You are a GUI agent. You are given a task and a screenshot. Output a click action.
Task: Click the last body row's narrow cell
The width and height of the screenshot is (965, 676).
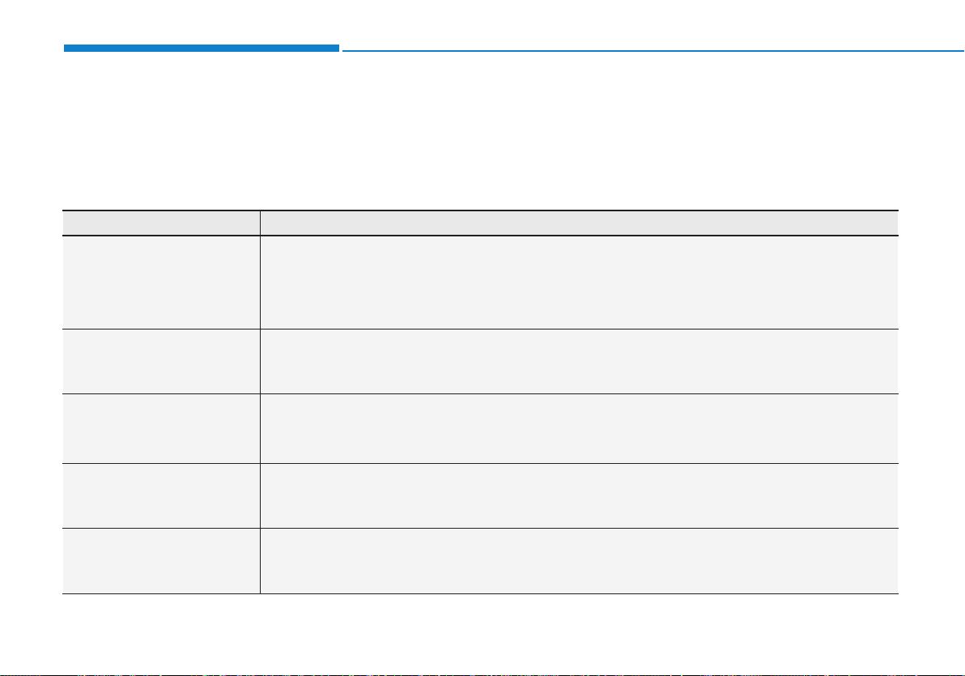coord(161,561)
